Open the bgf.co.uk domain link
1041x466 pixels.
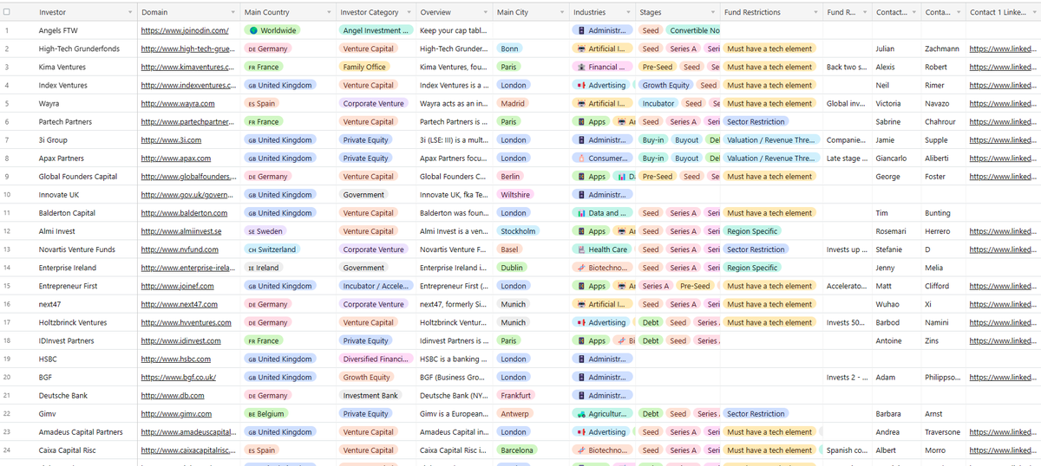click(x=178, y=377)
